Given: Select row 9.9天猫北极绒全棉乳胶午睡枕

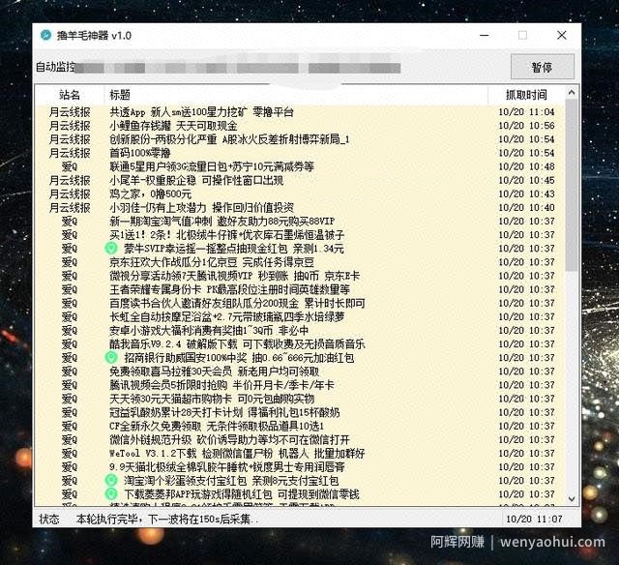Looking at the screenshot, I should point(300,467).
